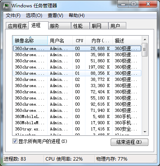
Task: Go to the 联网 tab
Action: [x=99, y=26]
